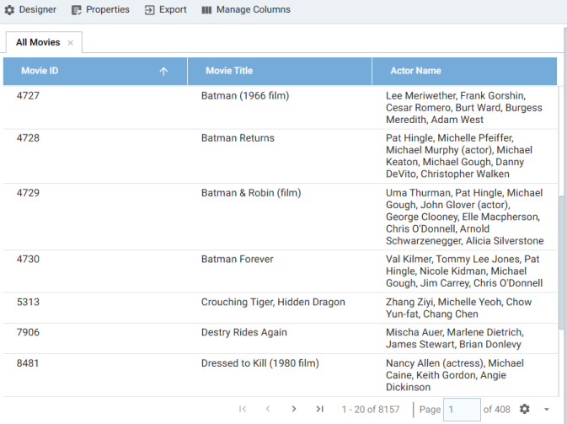Click the Properties icon in toolbar
The width and height of the screenshot is (567, 424).
click(77, 10)
